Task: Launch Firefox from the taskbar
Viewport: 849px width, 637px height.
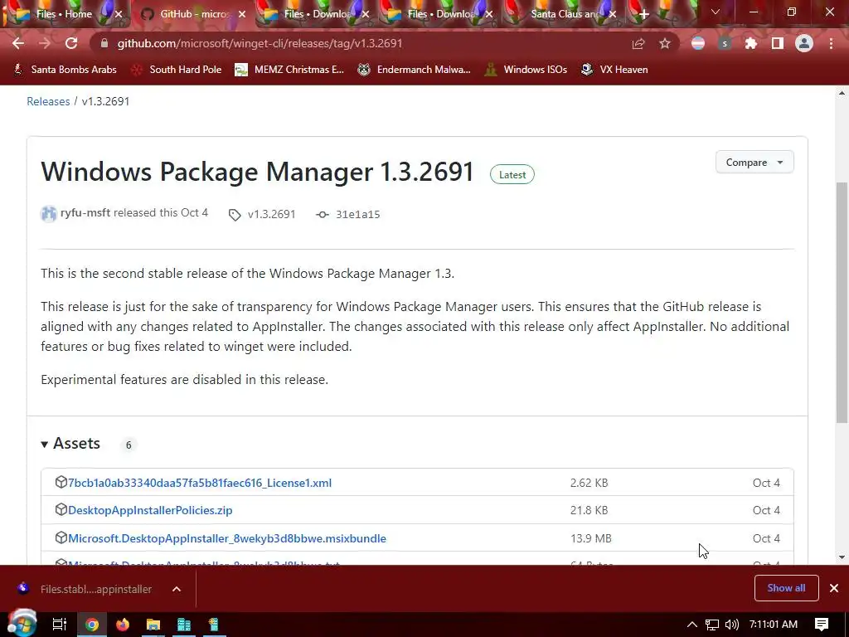Action: click(x=123, y=625)
